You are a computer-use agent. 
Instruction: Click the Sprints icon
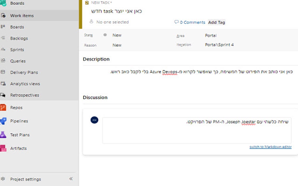[x=3, y=50]
